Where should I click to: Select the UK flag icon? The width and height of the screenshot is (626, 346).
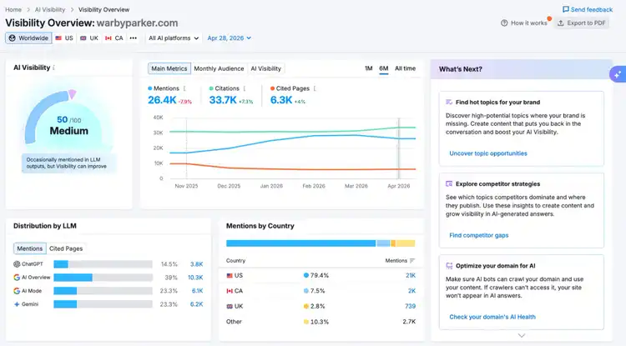tap(83, 38)
